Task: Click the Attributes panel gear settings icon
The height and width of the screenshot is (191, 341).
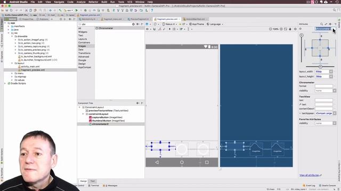Action: (330, 24)
